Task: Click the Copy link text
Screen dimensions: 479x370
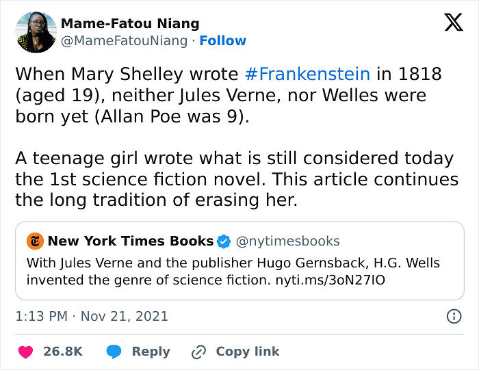Action: pyautogui.click(x=247, y=352)
